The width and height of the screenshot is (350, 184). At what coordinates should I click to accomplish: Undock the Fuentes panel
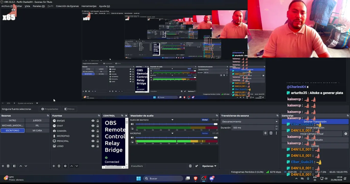pos(99,116)
